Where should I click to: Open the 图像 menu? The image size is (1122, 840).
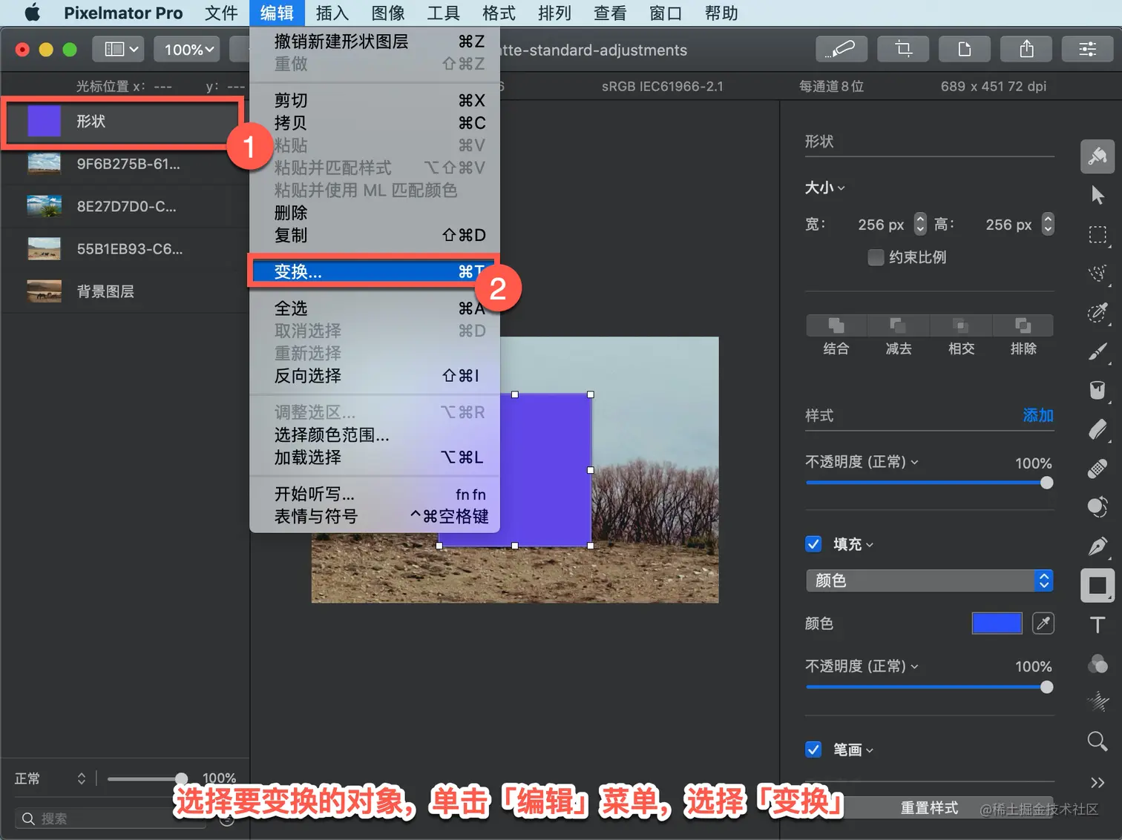pos(387,13)
